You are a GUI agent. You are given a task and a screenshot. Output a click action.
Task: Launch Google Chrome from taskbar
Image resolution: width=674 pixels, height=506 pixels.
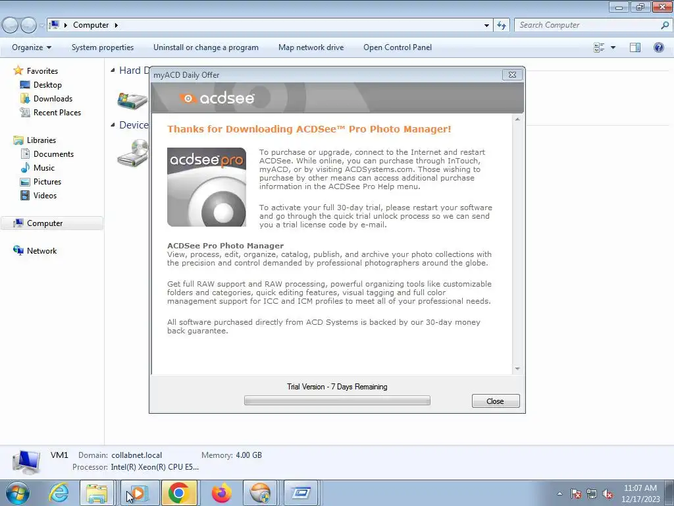point(179,493)
